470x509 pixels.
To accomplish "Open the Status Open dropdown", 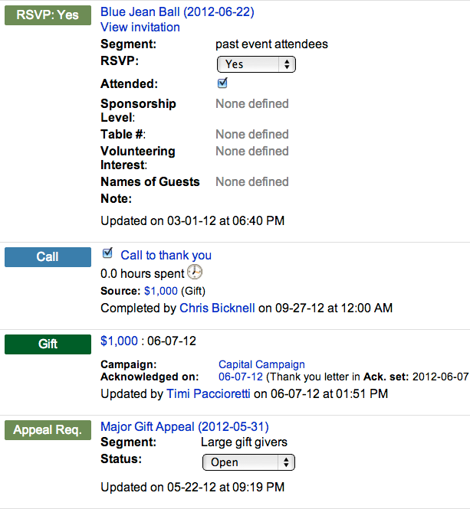I will (248, 462).
